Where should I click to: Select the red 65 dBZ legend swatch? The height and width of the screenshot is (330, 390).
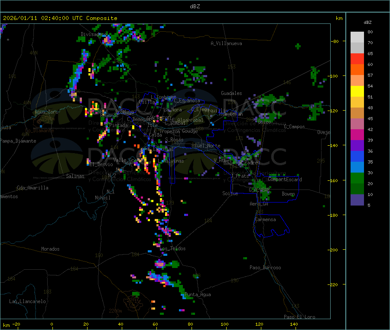(357, 59)
